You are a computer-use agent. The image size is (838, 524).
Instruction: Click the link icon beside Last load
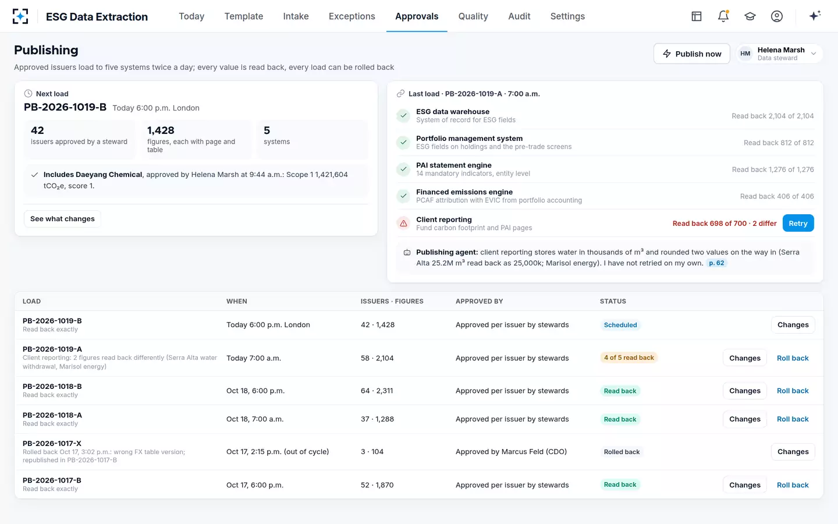click(400, 94)
